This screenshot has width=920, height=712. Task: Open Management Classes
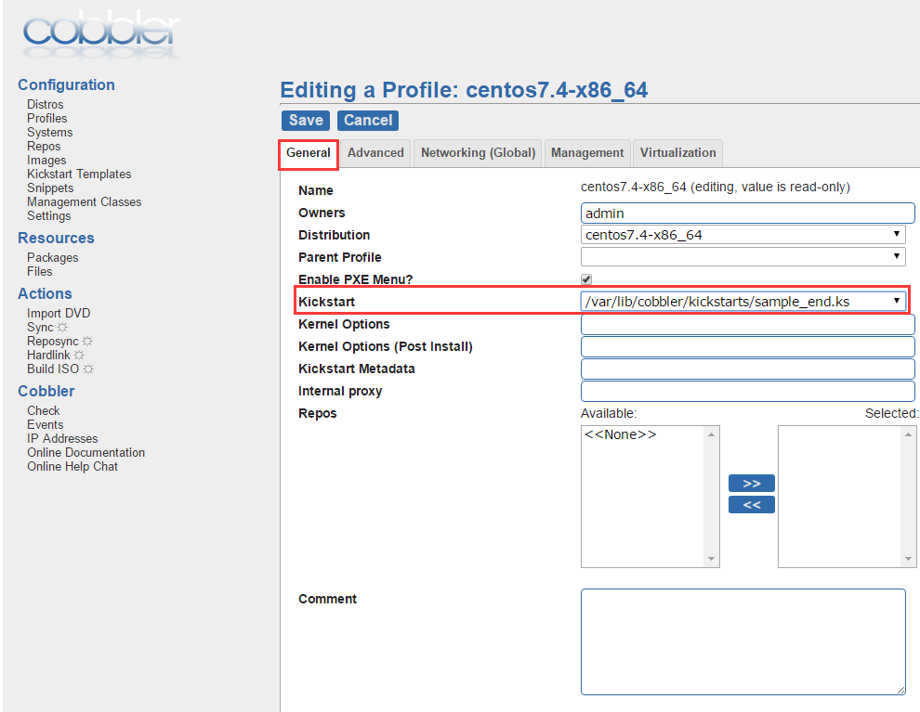(84, 202)
